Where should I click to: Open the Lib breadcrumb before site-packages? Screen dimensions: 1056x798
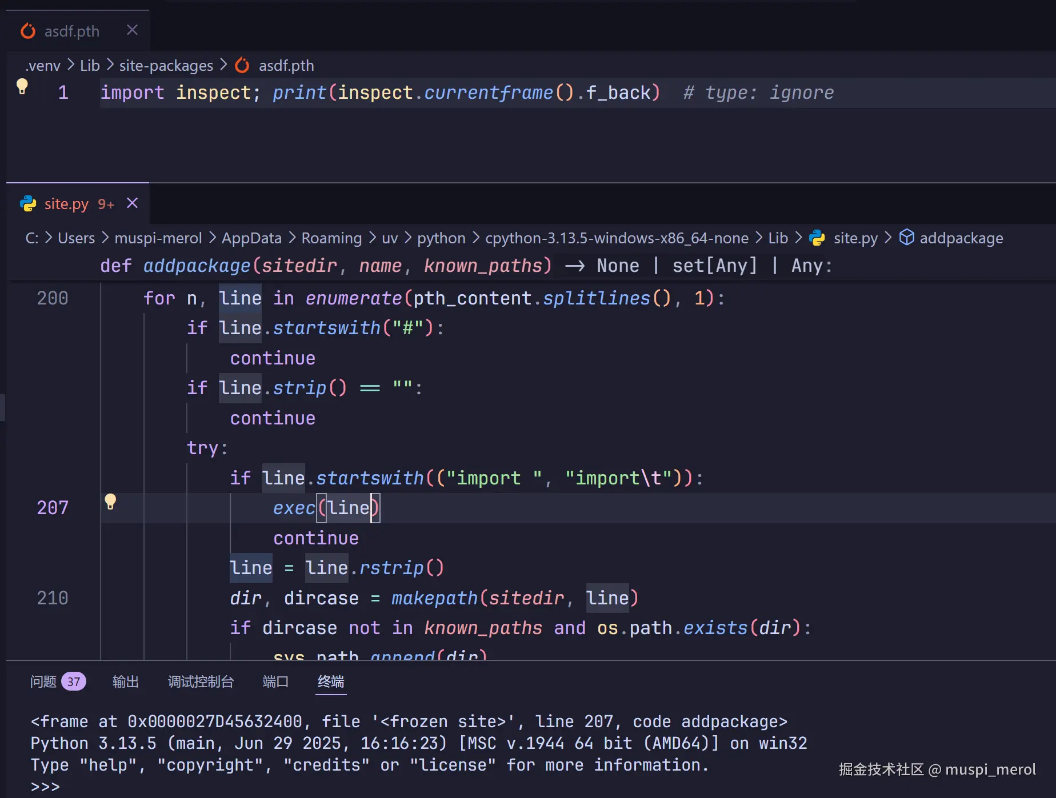click(x=90, y=66)
